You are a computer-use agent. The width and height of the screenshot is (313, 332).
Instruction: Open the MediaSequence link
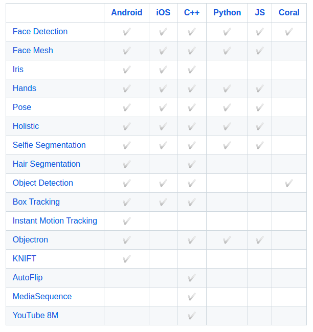click(x=42, y=296)
